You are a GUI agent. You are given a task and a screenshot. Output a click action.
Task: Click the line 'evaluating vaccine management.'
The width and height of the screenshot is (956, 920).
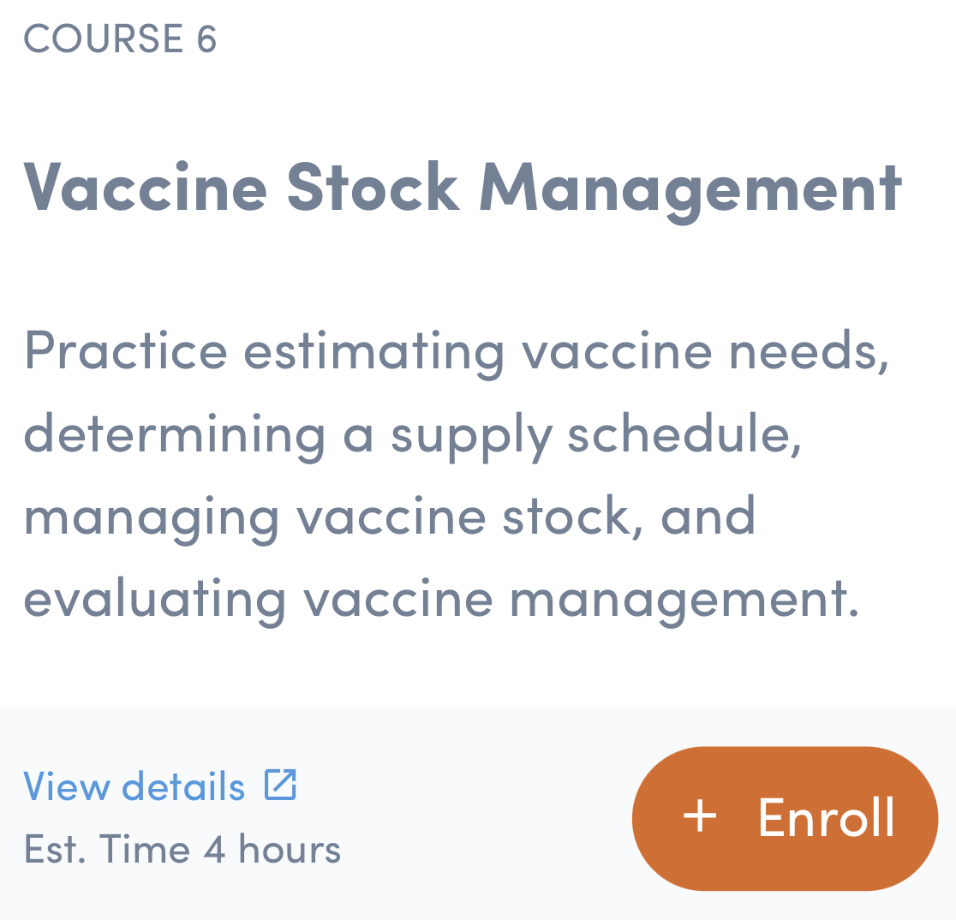441,598
